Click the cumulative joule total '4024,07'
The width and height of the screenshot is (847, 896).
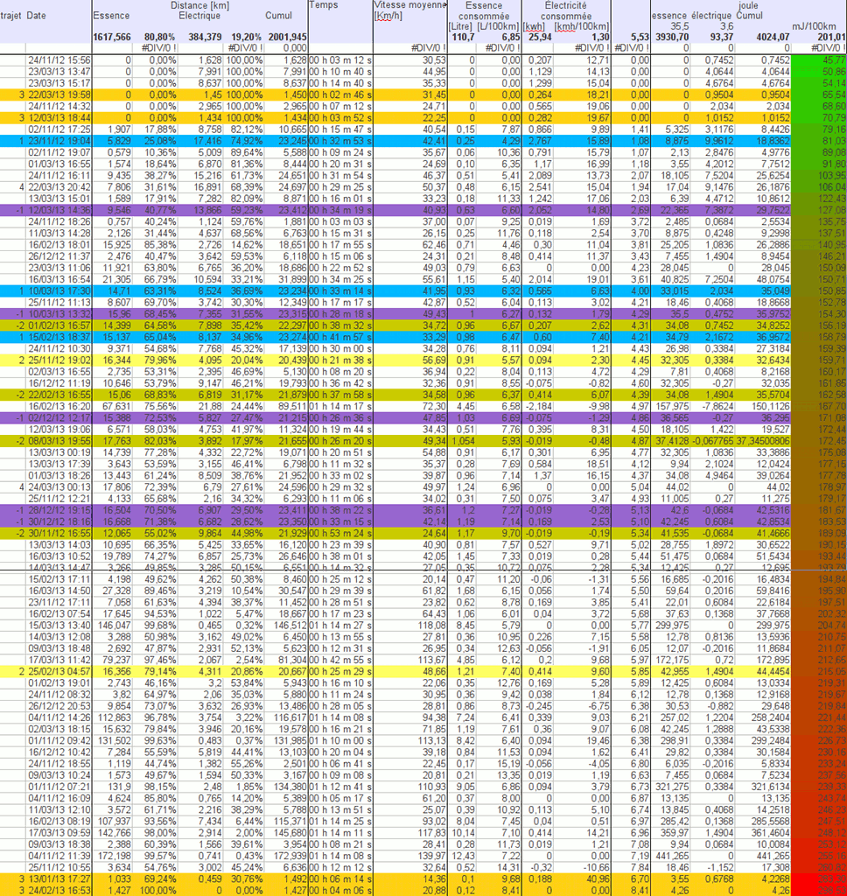[x=772, y=37]
